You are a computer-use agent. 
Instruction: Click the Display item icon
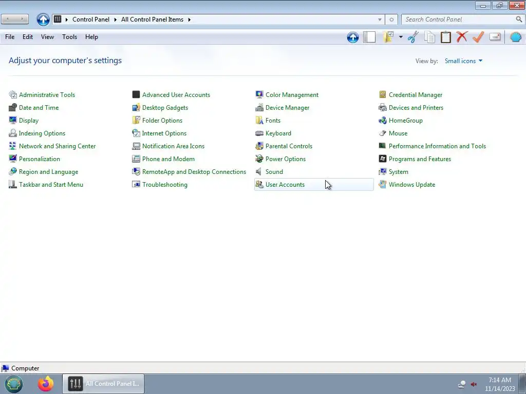[13, 120]
